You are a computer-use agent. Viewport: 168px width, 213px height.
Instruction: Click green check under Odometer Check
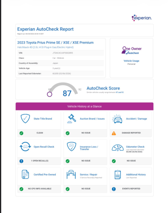coord(114,161)
